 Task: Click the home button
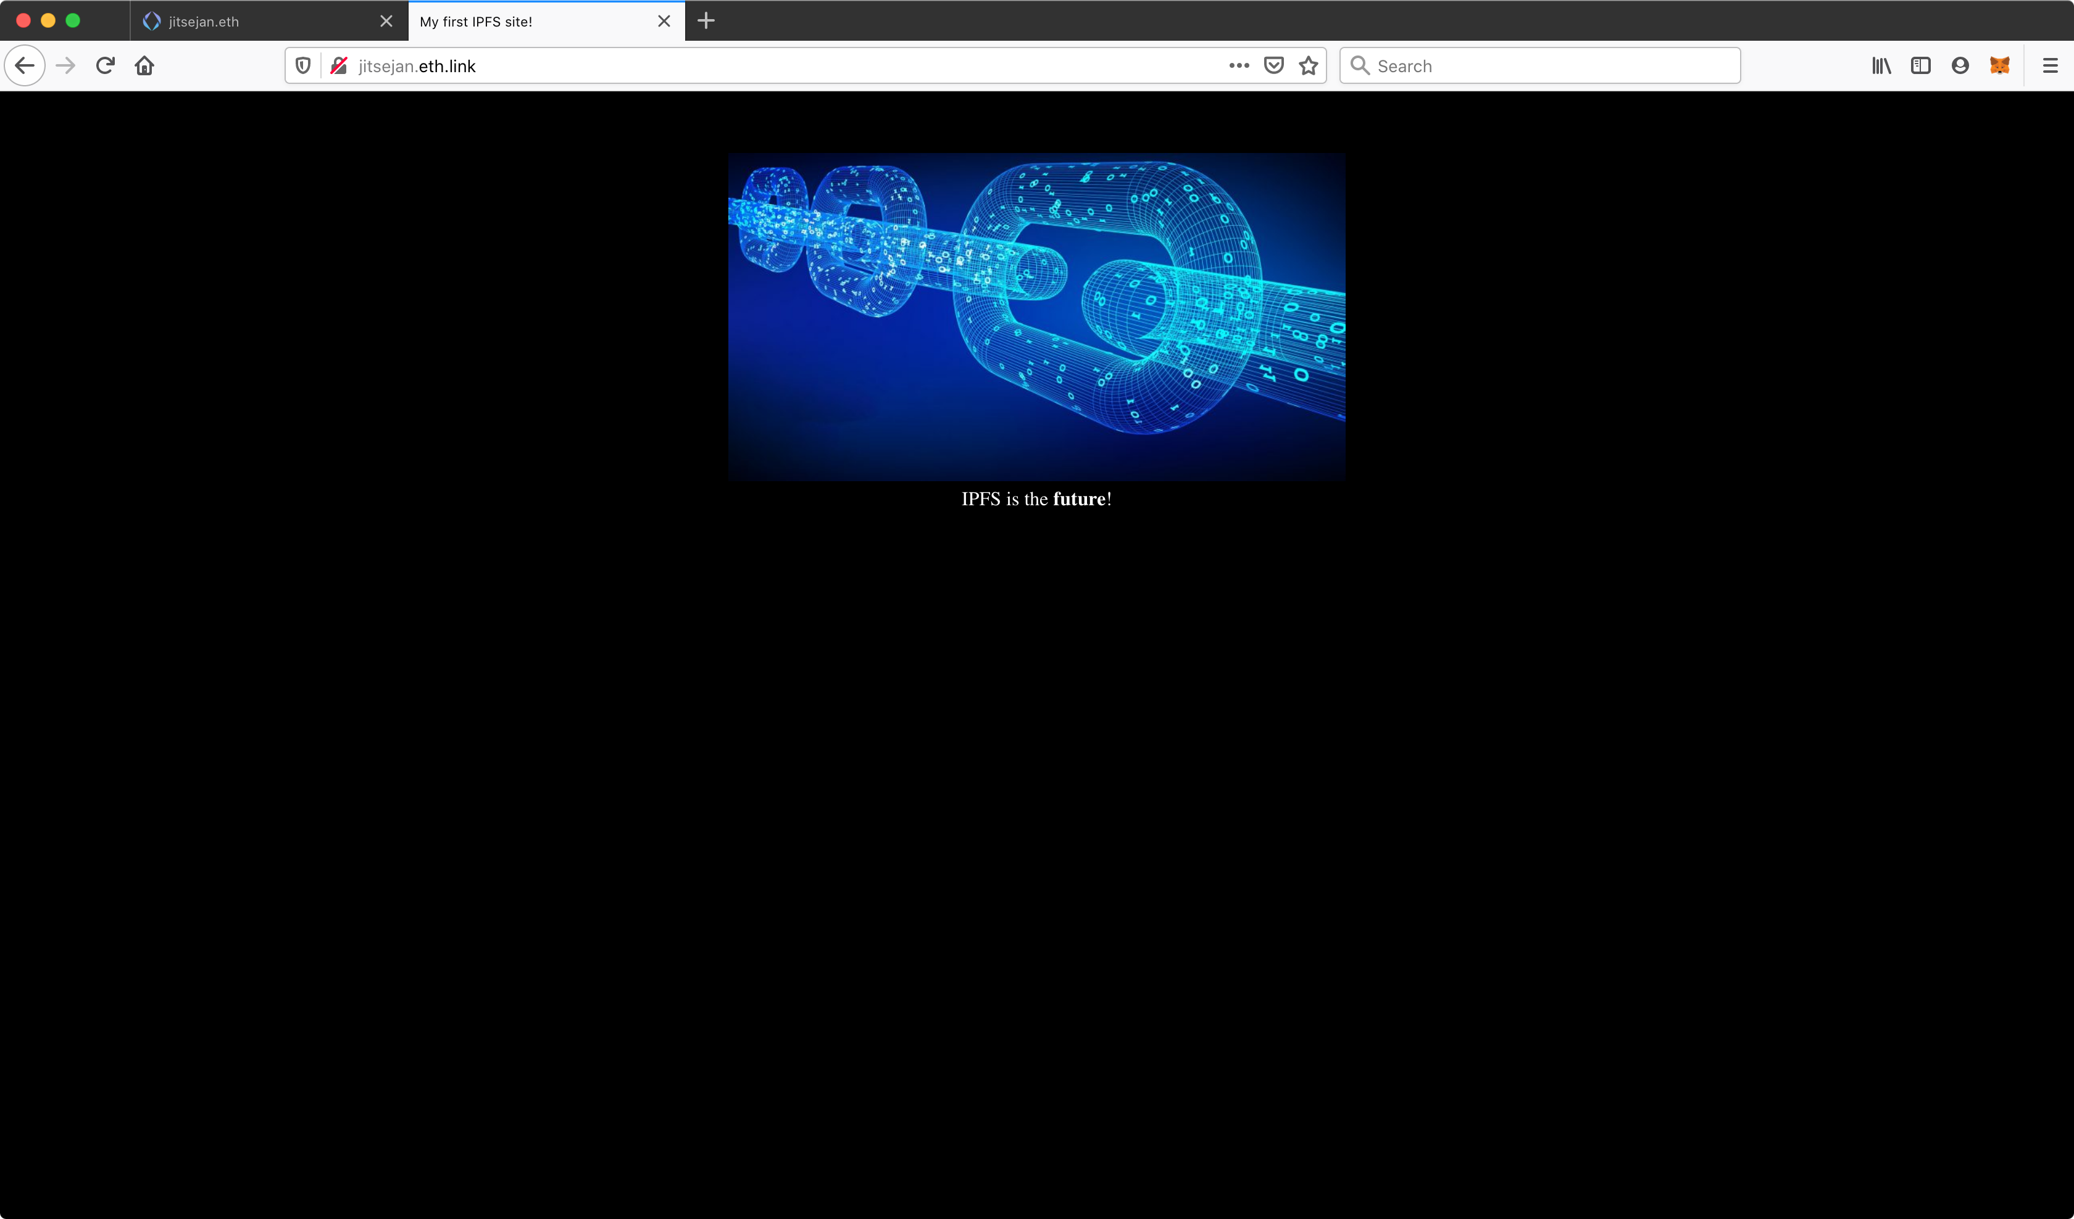pos(144,65)
